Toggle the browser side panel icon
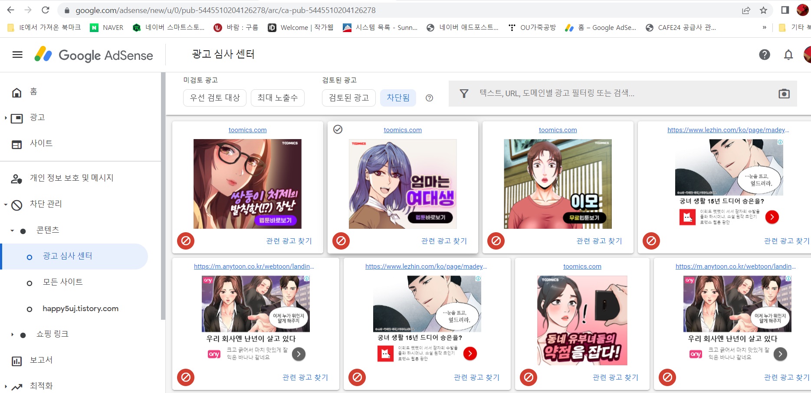The height and width of the screenshot is (393, 811). (785, 10)
